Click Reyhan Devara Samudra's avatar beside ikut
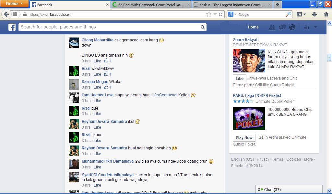Viewport: 332px width, 194px height. [74, 124]
